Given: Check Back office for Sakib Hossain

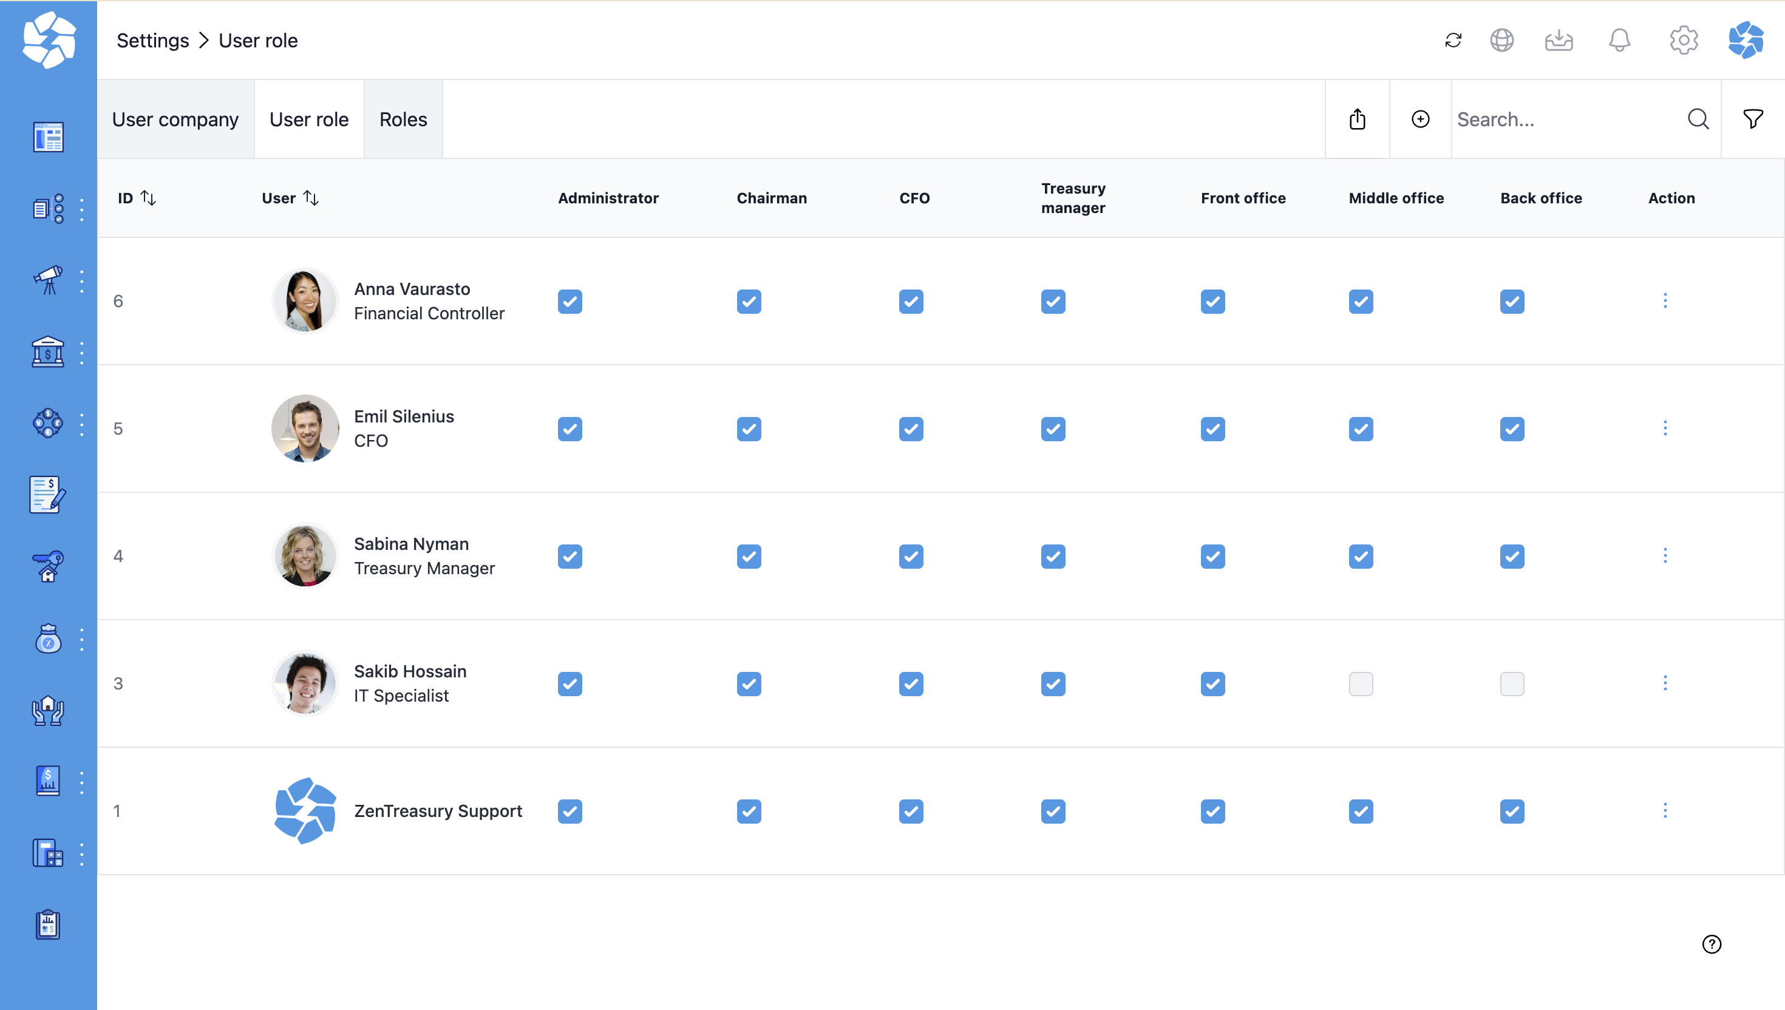Looking at the screenshot, I should pyautogui.click(x=1512, y=684).
